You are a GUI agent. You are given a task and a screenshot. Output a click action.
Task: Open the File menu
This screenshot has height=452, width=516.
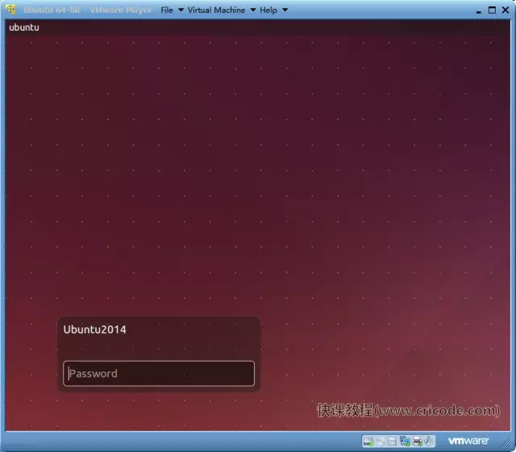tap(167, 10)
